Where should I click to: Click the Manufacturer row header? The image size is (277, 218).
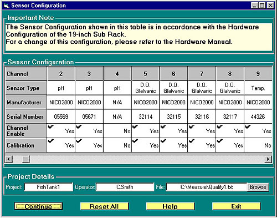pyautogui.click(x=26, y=102)
